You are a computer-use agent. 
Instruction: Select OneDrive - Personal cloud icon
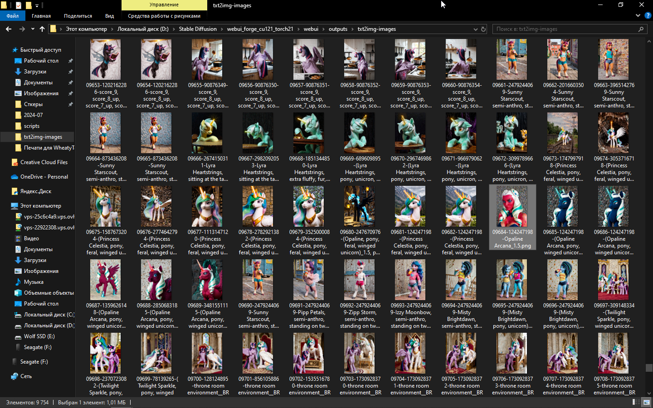pos(15,177)
